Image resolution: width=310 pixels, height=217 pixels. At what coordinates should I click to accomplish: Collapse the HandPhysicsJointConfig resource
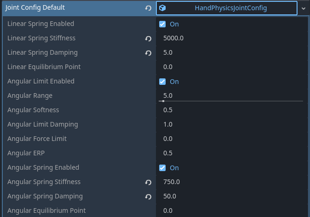pyautogui.click(x=230, y=8)
